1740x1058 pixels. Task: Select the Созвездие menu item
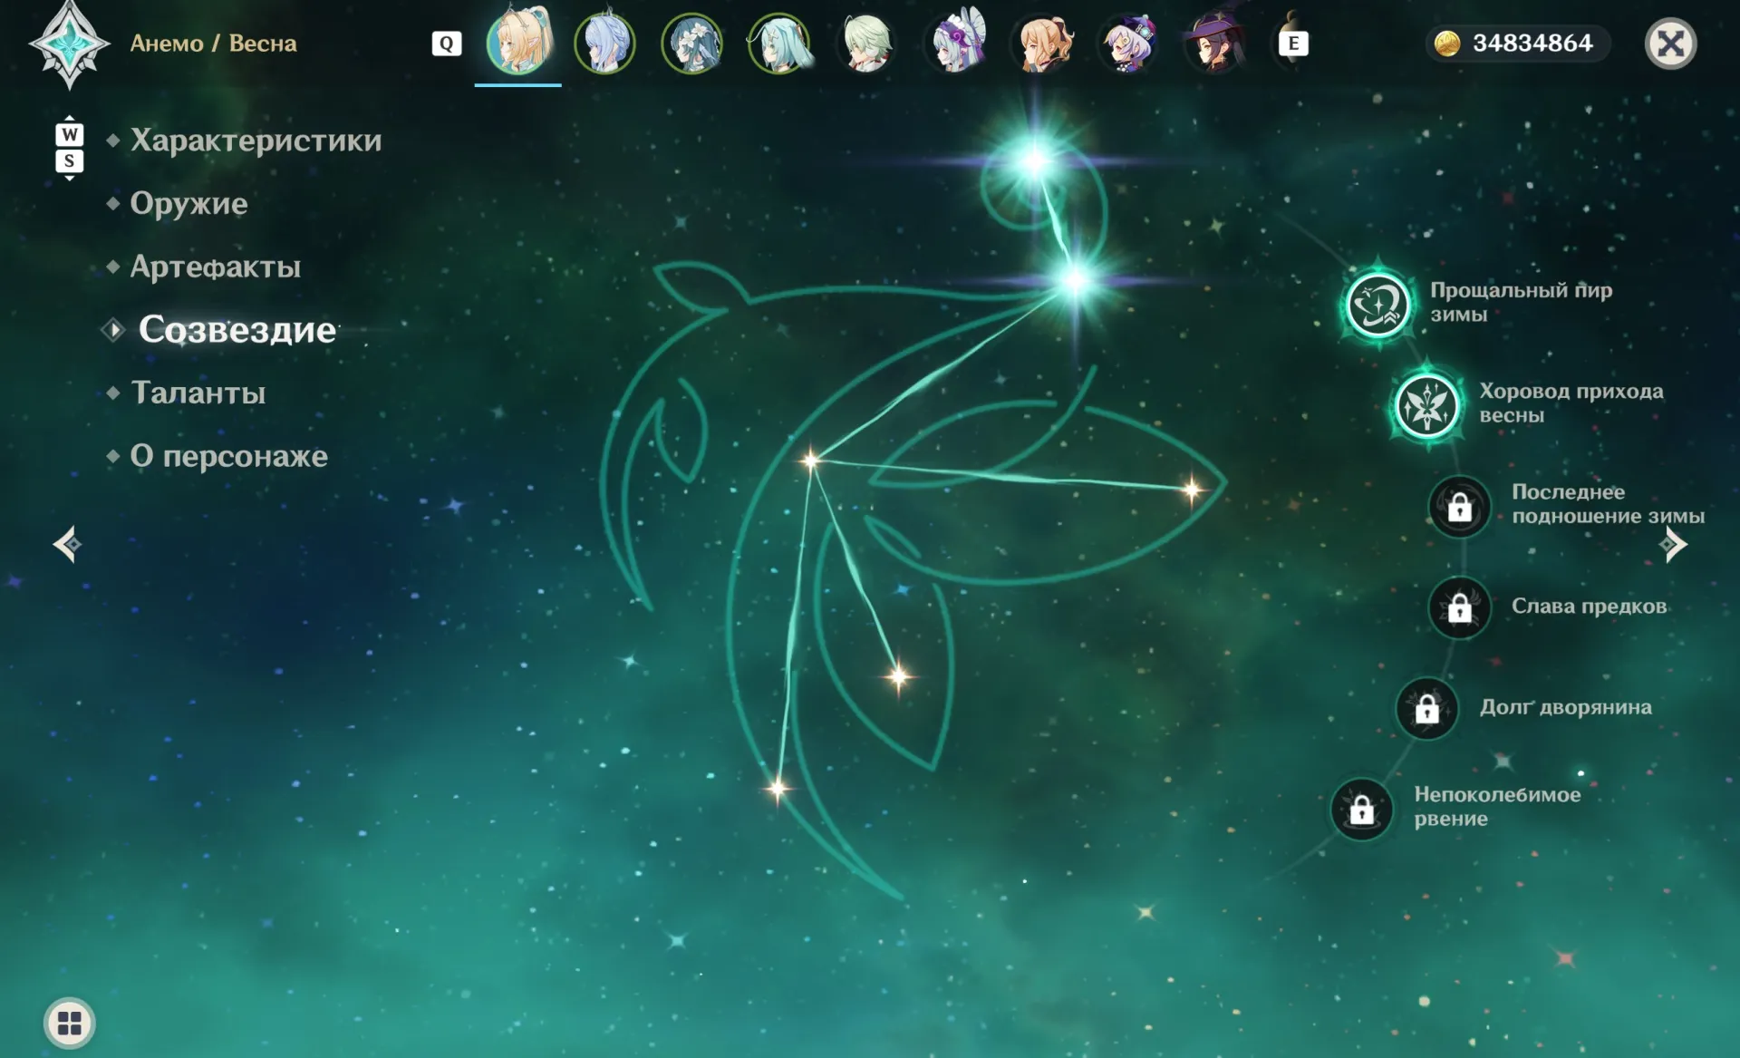(237, 330)
